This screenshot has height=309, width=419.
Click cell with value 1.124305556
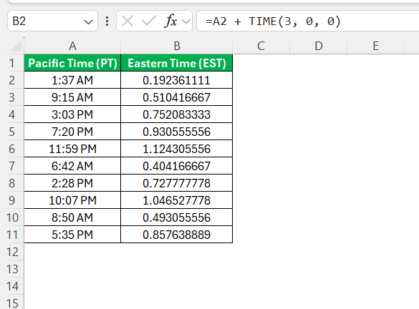(177, 149)
